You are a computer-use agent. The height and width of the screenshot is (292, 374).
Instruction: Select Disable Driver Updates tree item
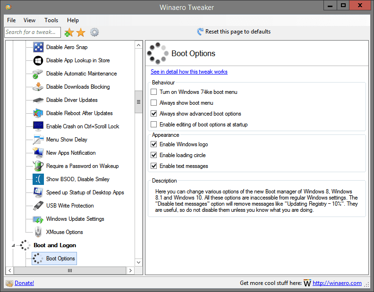pos(72,100)
